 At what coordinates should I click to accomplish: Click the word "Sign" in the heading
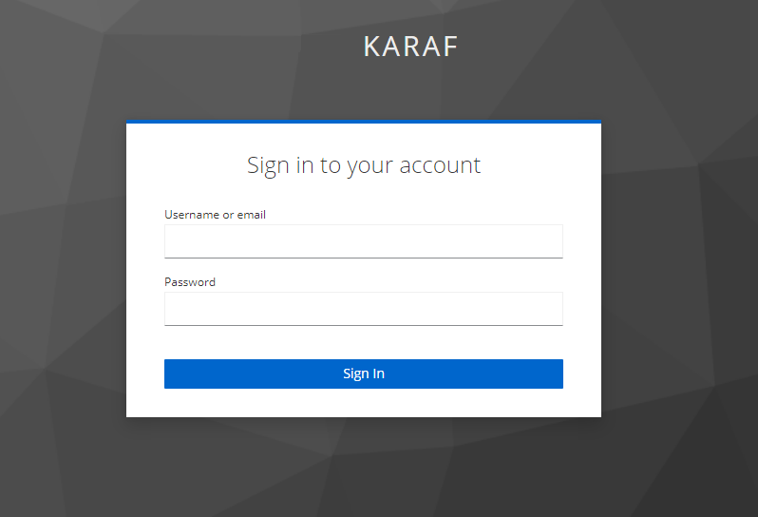coord(268,165)
